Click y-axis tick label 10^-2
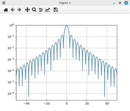 point(11,48)
